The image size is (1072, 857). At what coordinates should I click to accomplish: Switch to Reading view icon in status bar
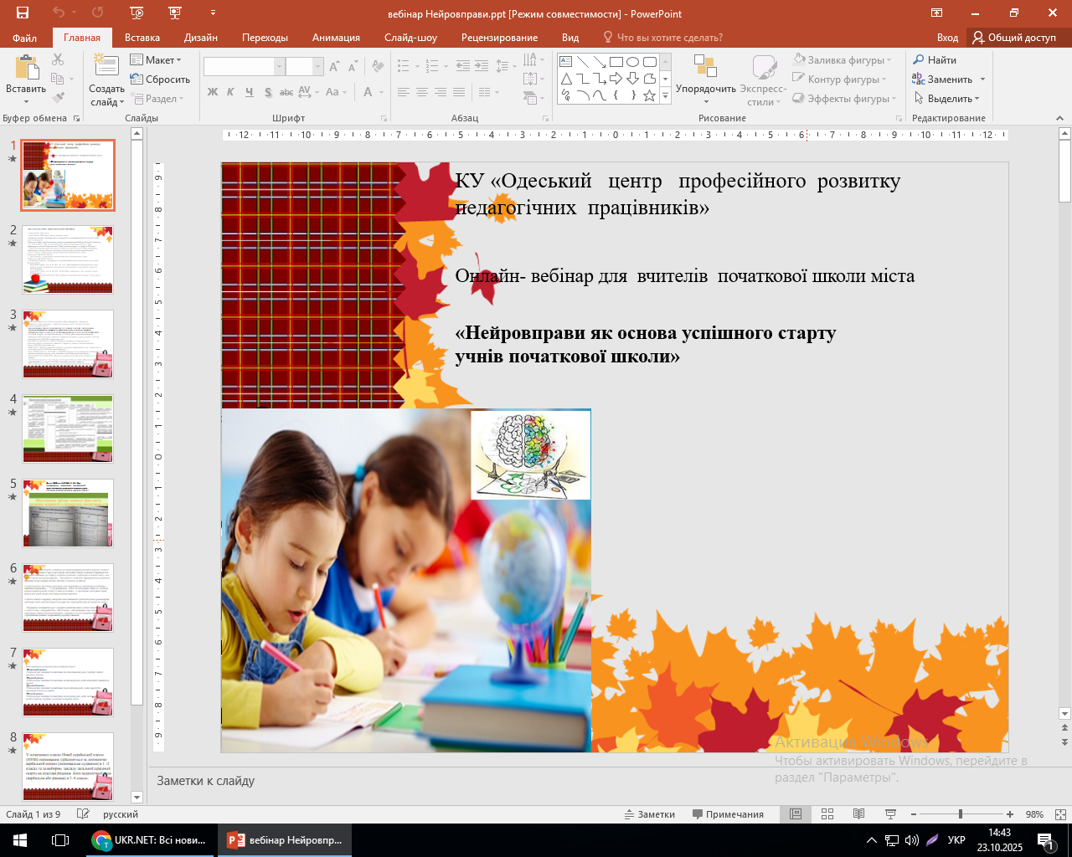coord(858,814)
